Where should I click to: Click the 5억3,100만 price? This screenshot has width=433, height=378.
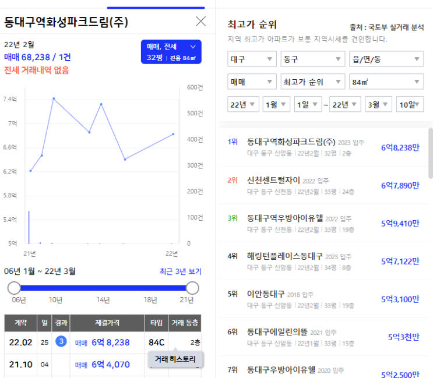(x=400, y=299)
